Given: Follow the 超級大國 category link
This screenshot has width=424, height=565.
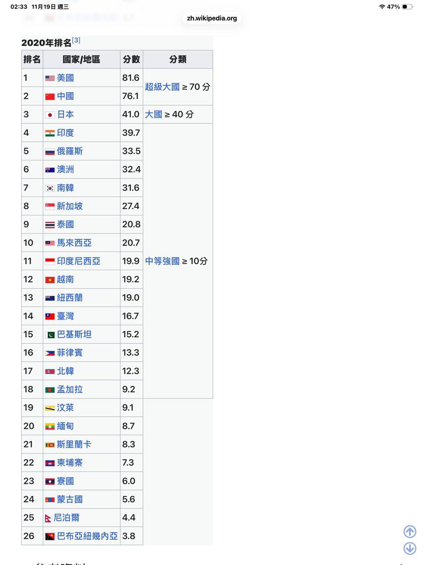Looking at the screenshot, I should pyautogui.click(x=162, y=87).
